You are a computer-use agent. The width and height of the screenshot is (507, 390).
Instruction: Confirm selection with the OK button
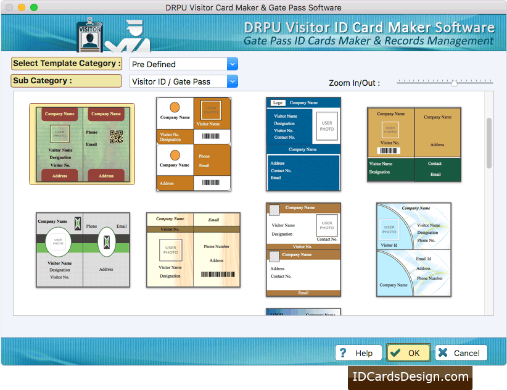[x=408, y=353]
